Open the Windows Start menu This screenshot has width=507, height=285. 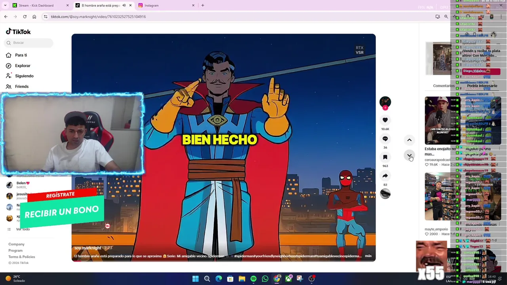(x=195, y=279)
